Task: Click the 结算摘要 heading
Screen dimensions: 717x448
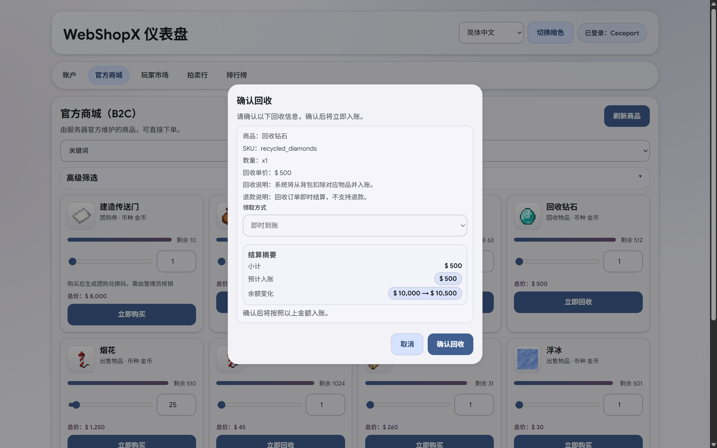Action: tap(262, 255)
